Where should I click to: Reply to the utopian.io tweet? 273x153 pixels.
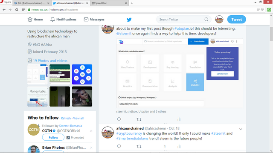[x=119, y=119]
